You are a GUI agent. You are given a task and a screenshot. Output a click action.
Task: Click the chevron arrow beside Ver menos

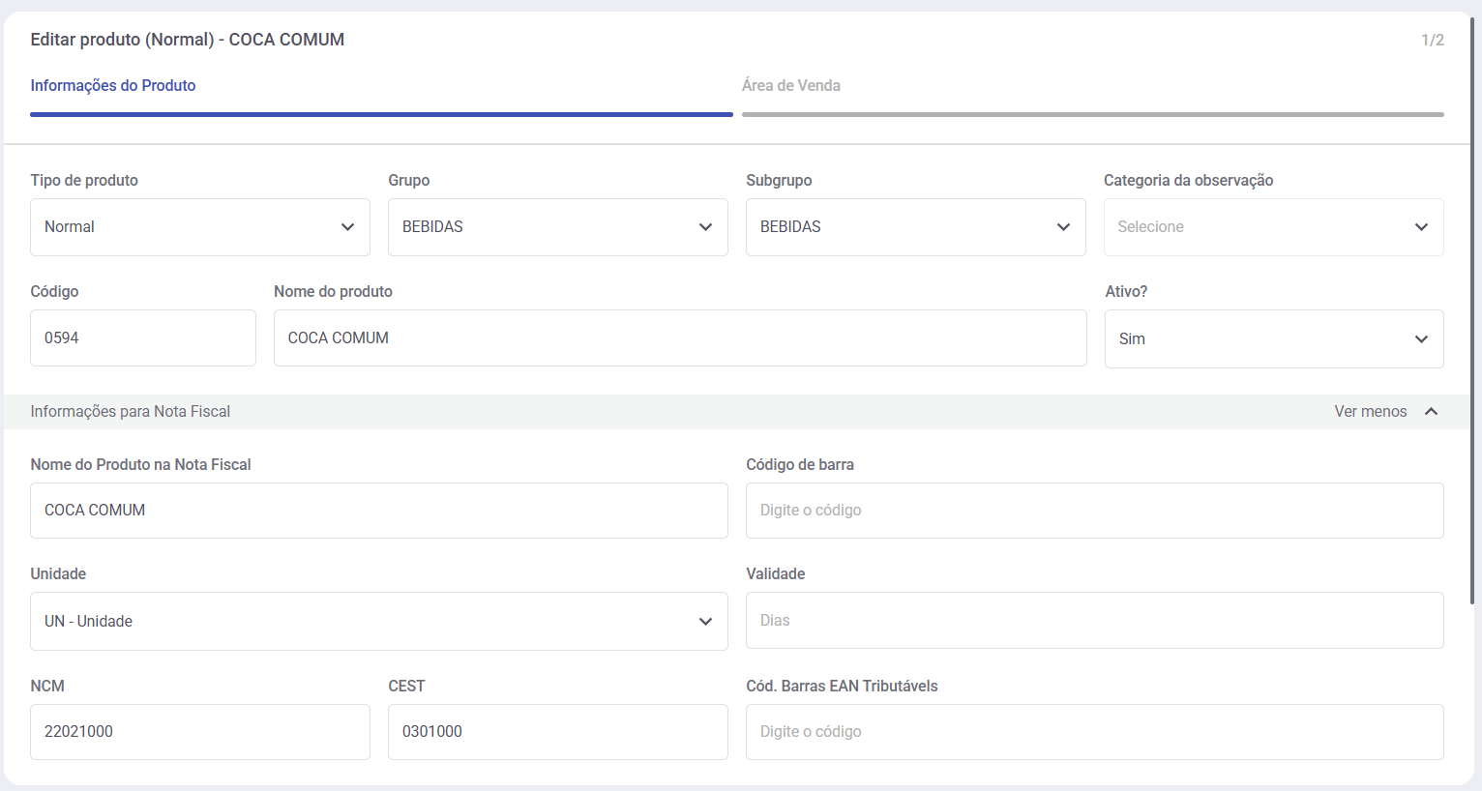tap(1432, 412)
